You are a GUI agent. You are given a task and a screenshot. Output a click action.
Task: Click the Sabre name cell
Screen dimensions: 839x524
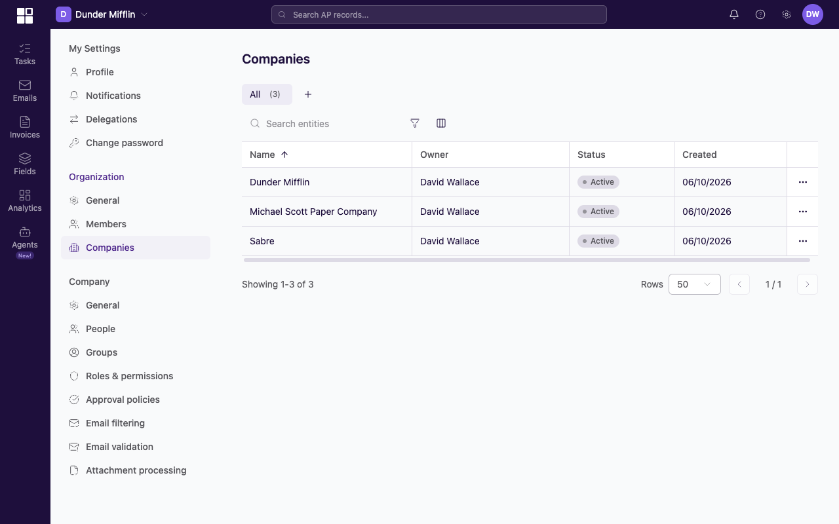point(326,241)
